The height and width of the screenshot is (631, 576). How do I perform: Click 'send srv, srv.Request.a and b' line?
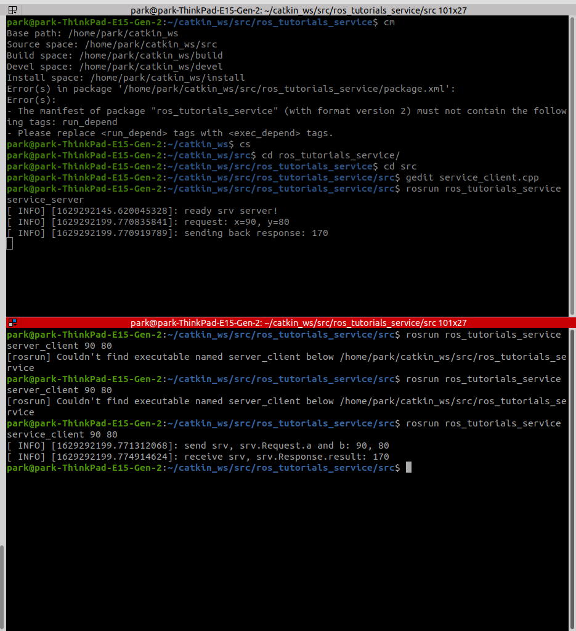pyautogui.click(x=198, y=446)
